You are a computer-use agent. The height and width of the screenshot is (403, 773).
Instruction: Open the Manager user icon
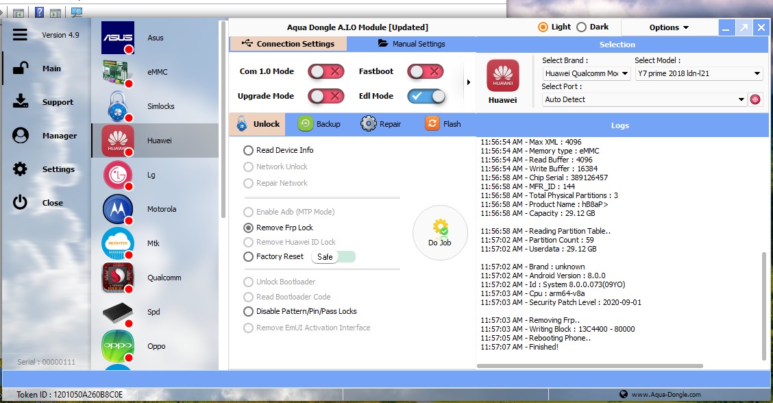(20, 135)
